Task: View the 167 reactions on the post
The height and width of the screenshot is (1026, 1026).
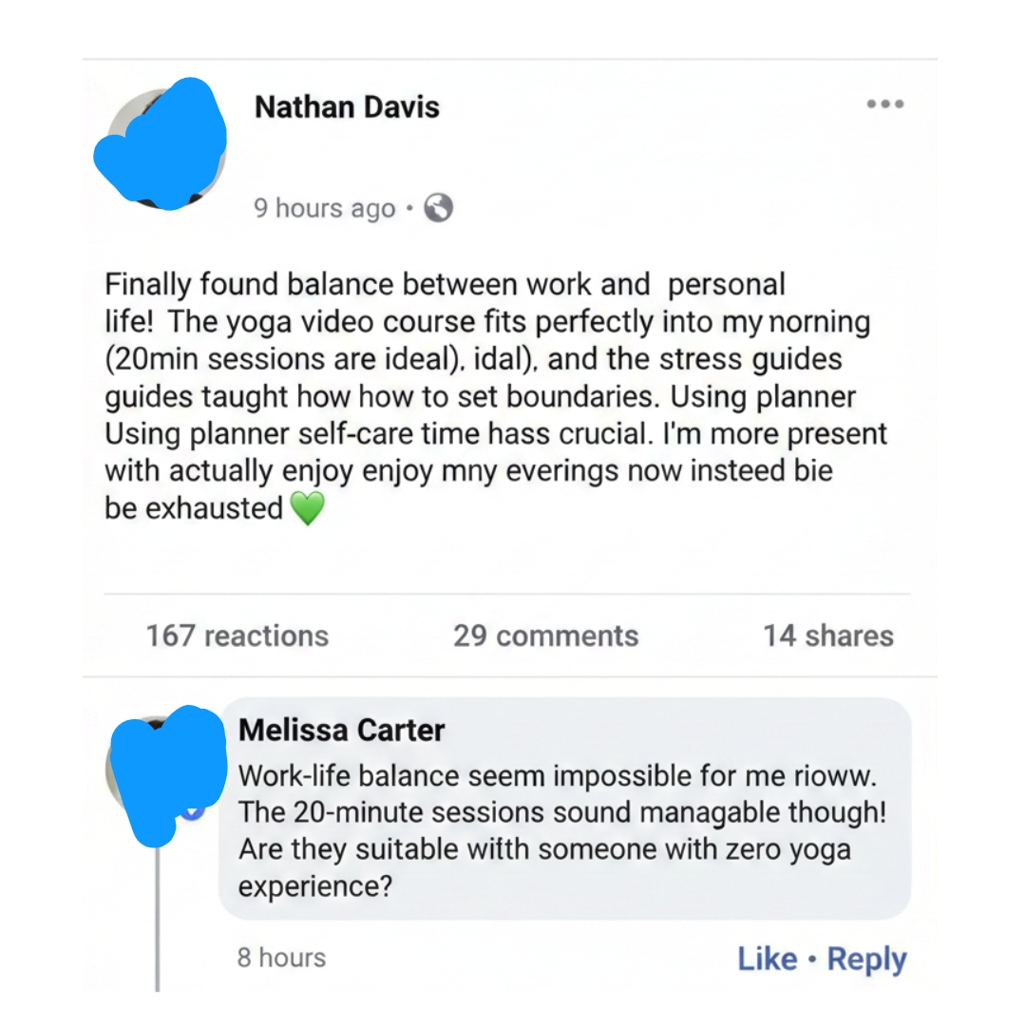Action: pyautogui.click(x=236, y=636)
